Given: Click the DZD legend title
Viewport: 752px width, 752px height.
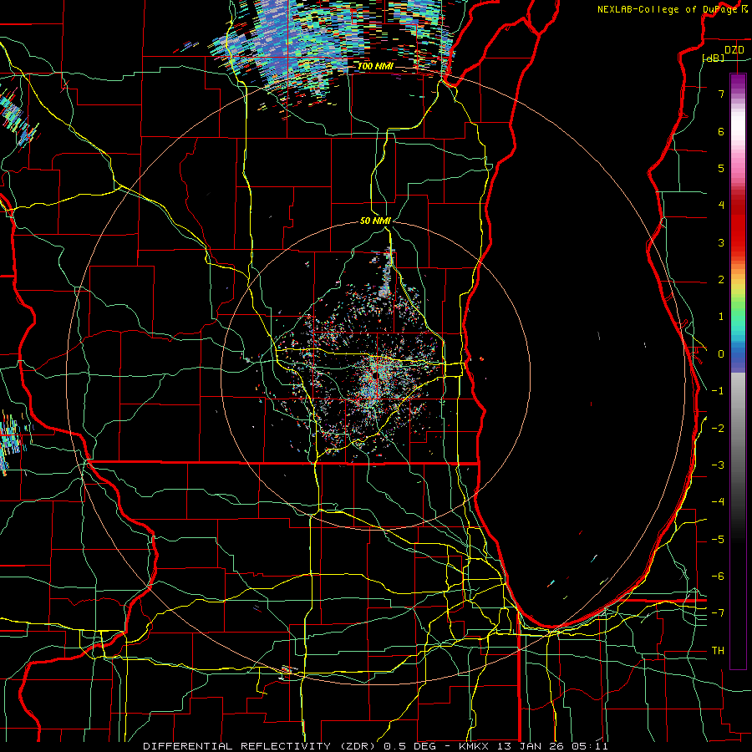Looking at the screenshot, I should [x=734, y=50].
